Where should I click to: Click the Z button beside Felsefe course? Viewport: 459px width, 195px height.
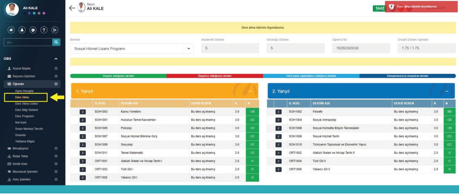click(x=278, y=111)
